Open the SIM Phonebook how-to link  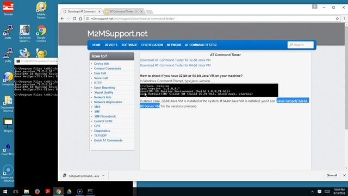[105, 117]
